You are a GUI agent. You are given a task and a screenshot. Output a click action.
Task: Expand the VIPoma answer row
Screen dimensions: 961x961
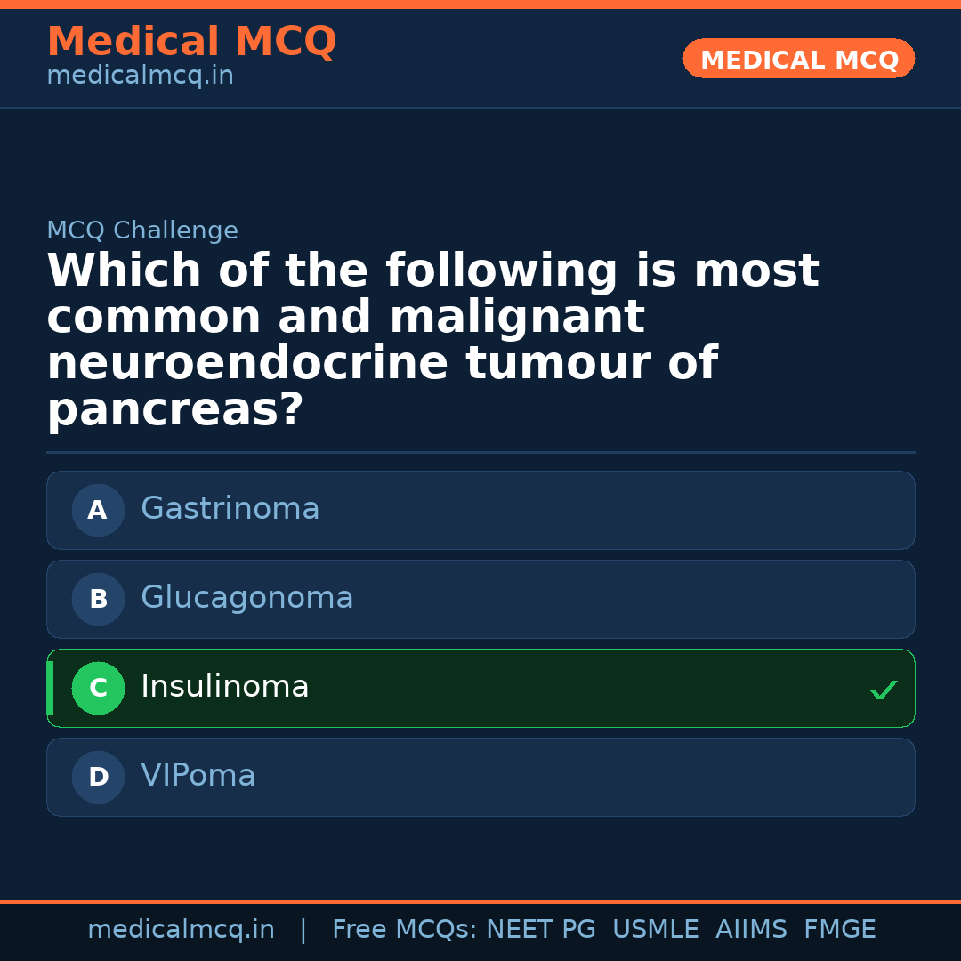480,777
